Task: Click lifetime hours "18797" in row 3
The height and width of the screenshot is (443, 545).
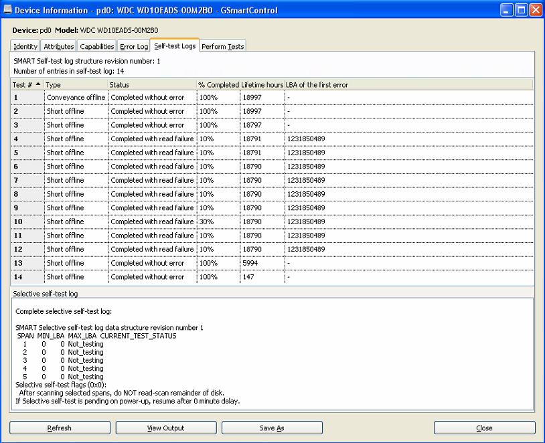Action: (x=252, y=125)
